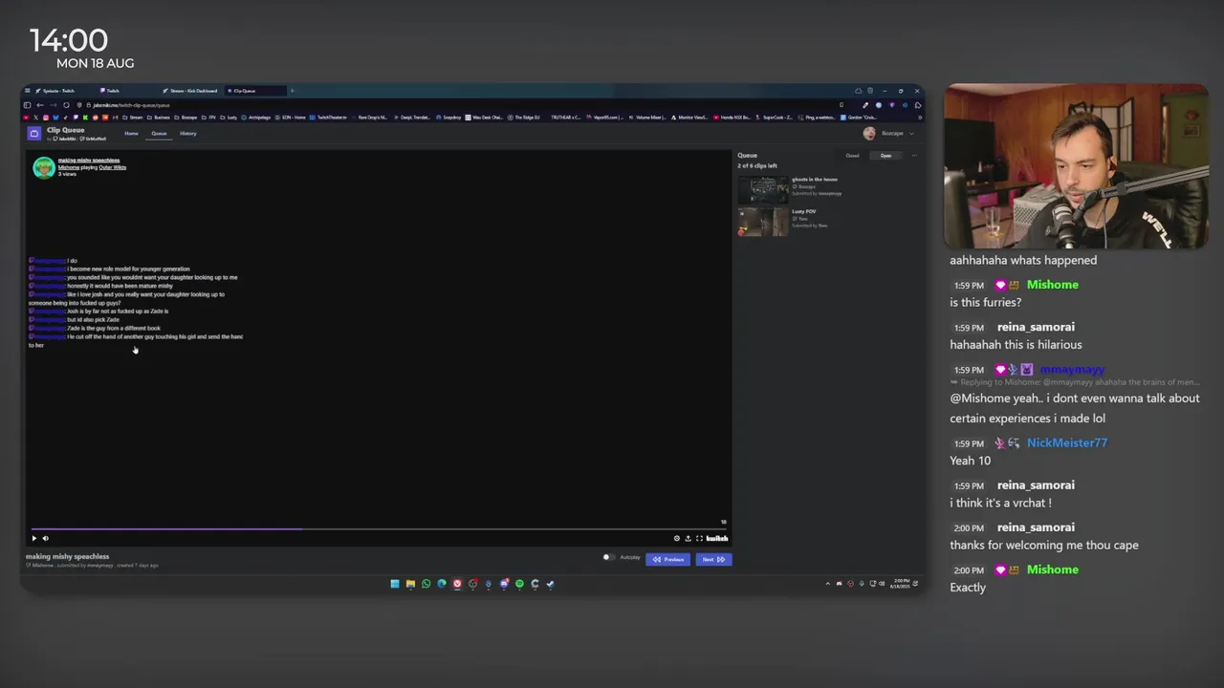Open the Gmail bookmark icon
The image size is (1224, 688).
(115, 118)
